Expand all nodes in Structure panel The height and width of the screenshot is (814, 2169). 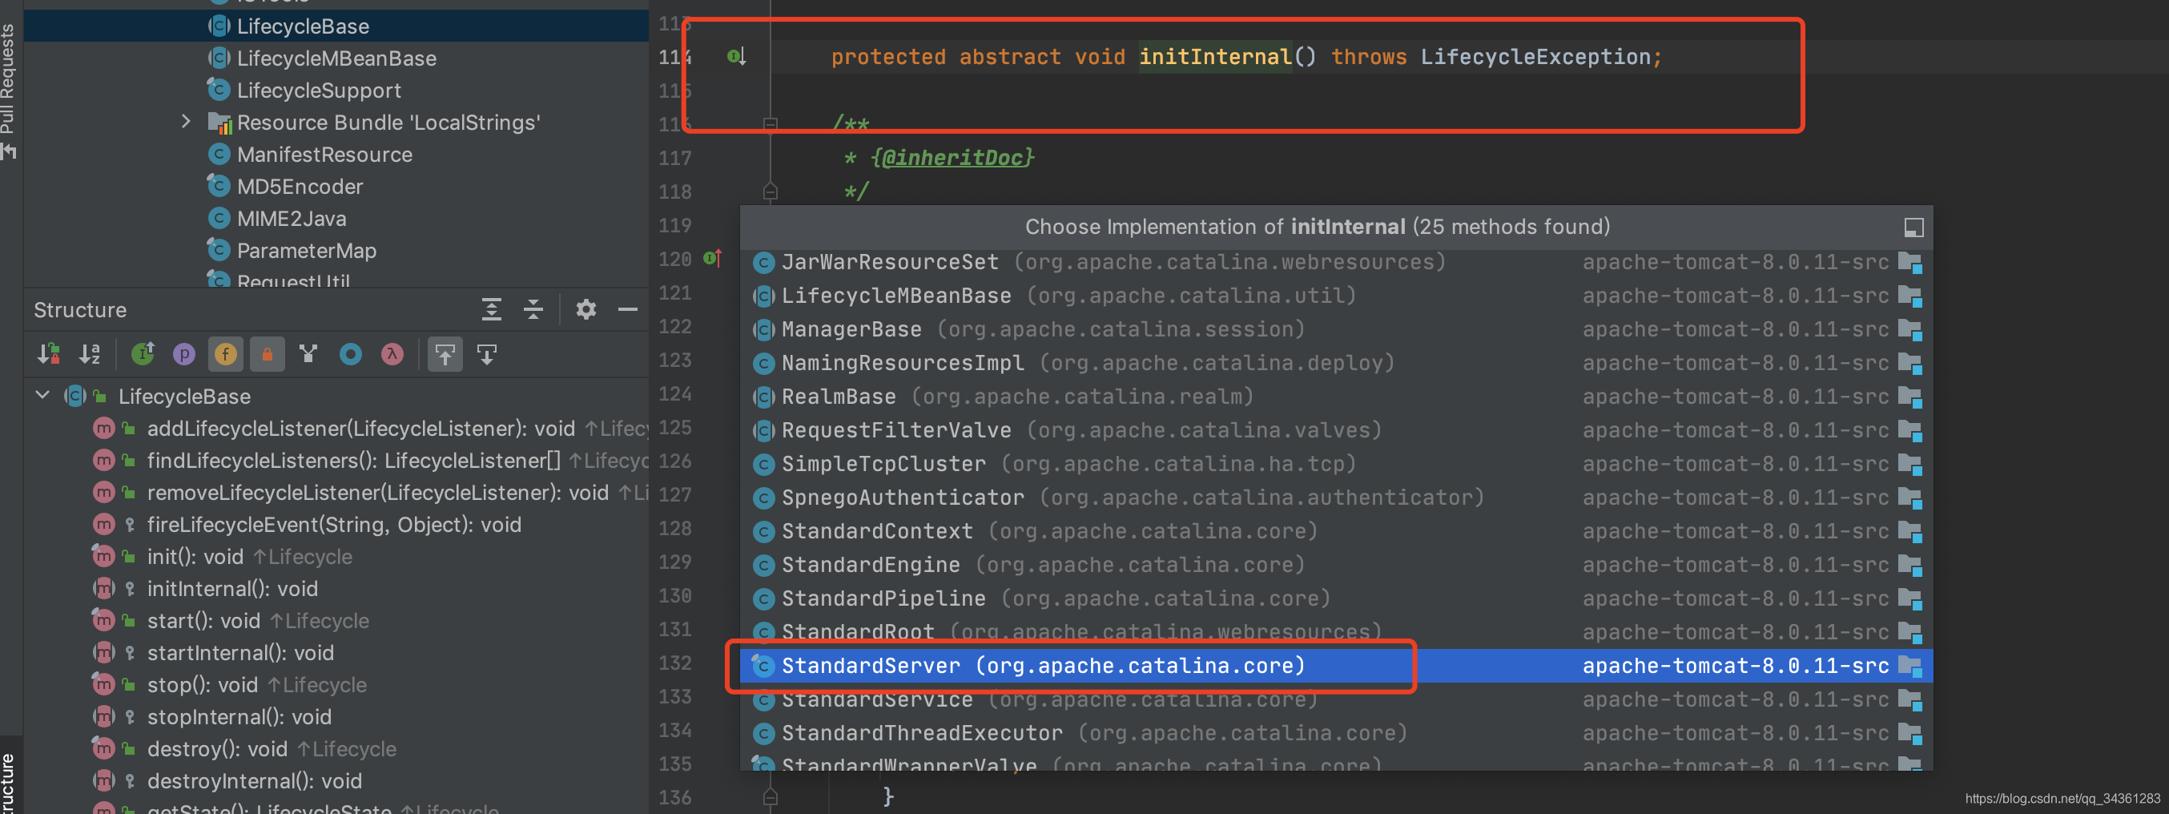pyautogui.click(x=492, y=310)
